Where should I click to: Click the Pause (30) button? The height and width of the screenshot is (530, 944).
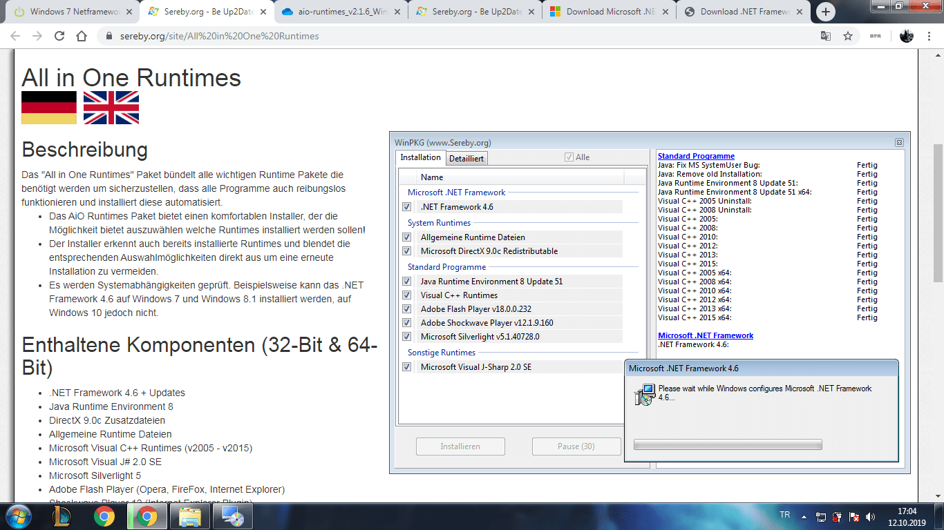point(576,446)
